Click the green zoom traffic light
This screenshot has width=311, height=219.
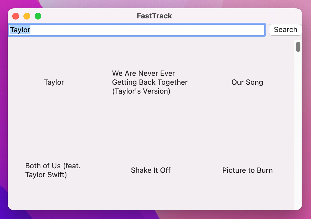click(x=38, y=16)
